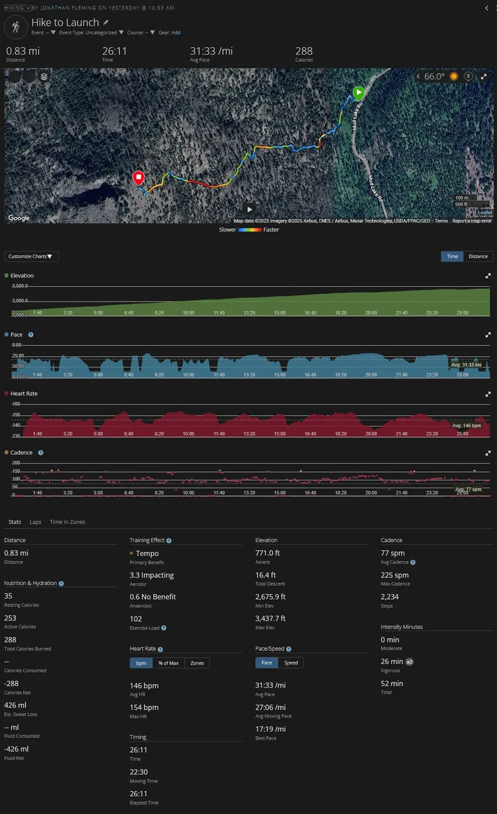
Task: Expand Heart Rate chart to full screen
Action: (488, 394)
